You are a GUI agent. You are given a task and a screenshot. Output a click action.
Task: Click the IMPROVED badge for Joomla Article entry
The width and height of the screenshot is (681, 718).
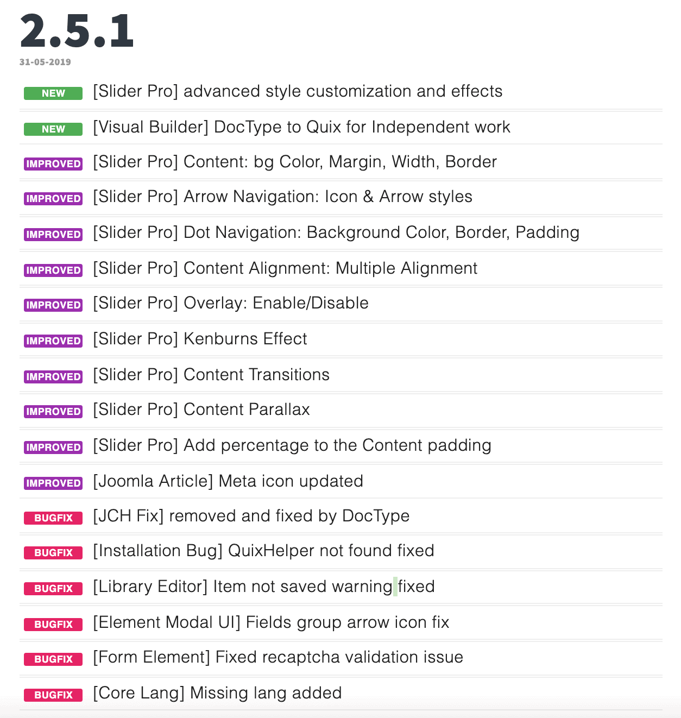[x=53, y=483]
